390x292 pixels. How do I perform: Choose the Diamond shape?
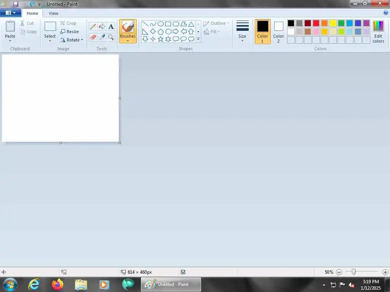(153, 32)
